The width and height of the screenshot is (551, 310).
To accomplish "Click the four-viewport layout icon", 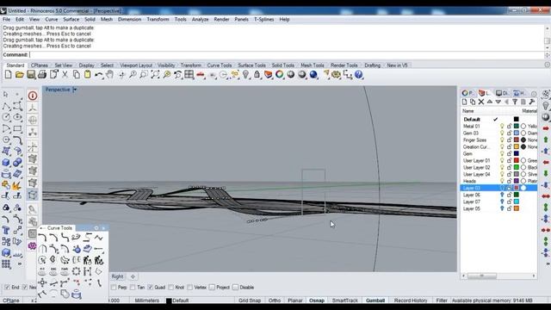I will [x=189, y=75].
